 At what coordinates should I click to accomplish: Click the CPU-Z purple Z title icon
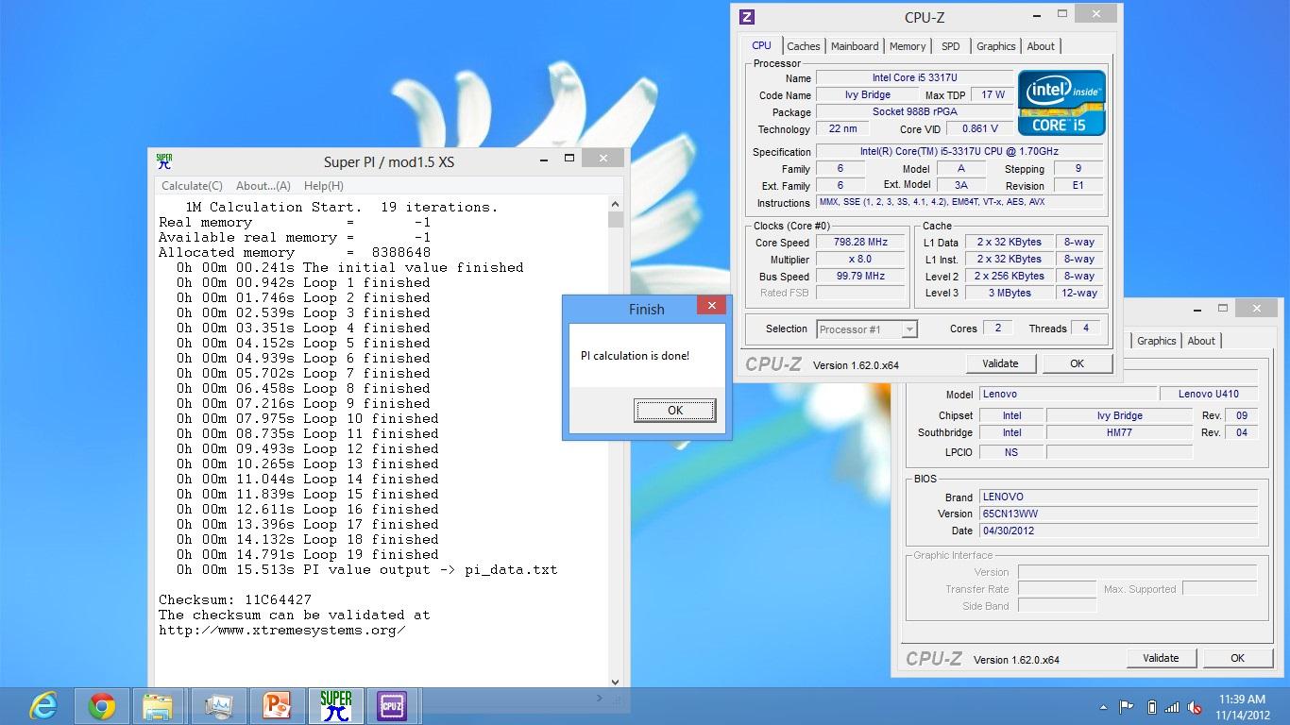[746, 16]
